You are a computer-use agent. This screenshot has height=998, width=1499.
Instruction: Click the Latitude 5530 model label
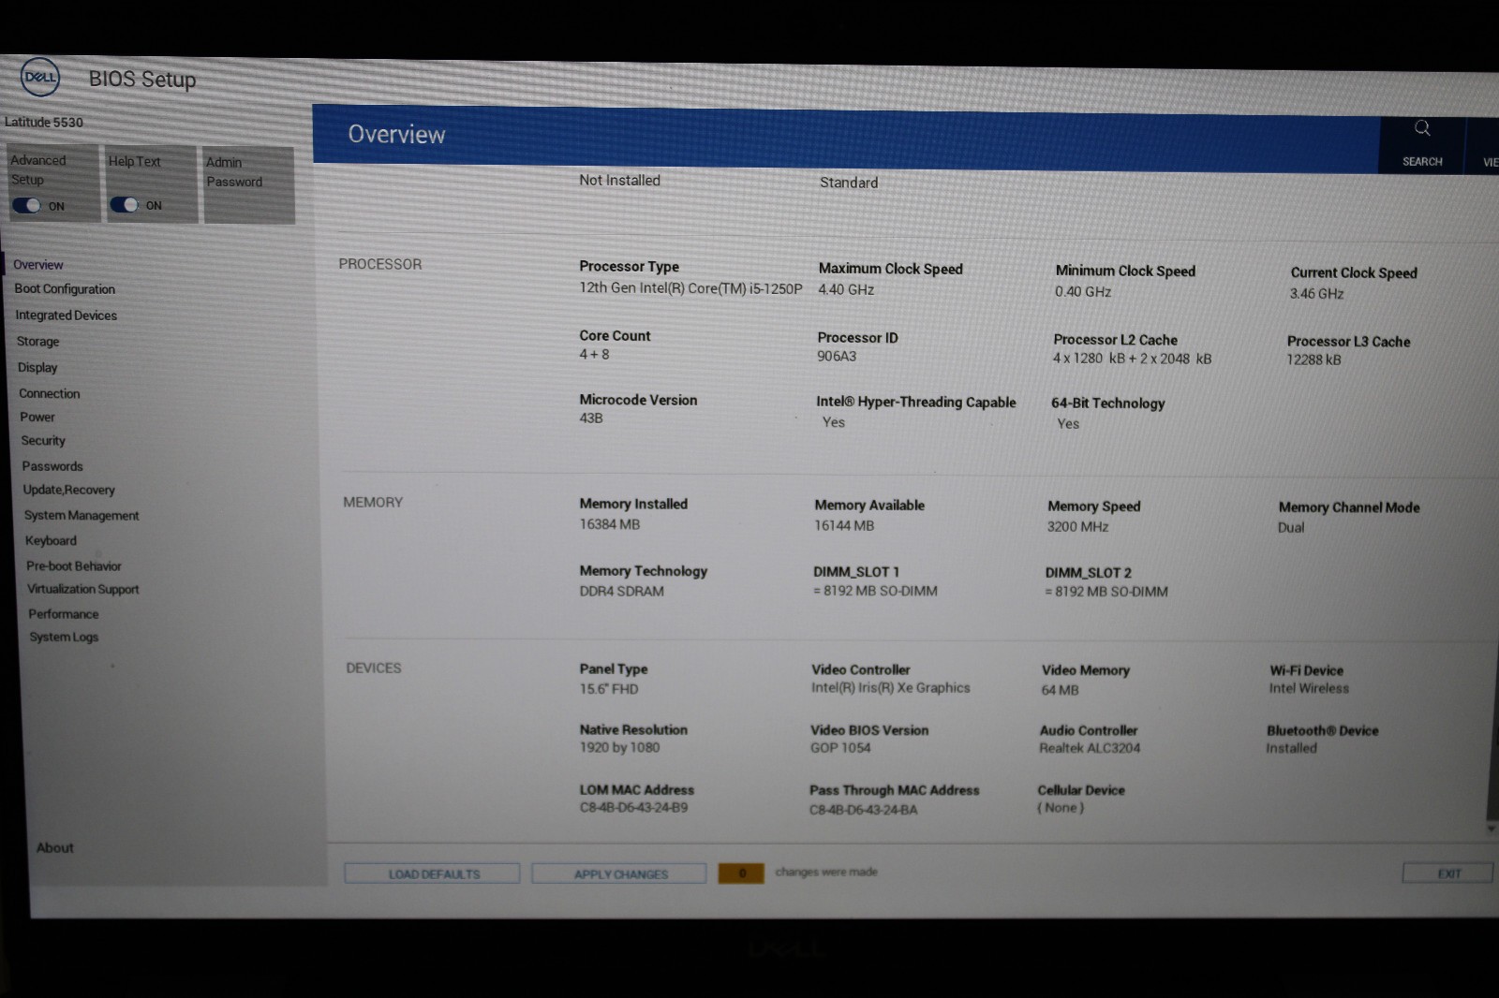tap(43, 123)
